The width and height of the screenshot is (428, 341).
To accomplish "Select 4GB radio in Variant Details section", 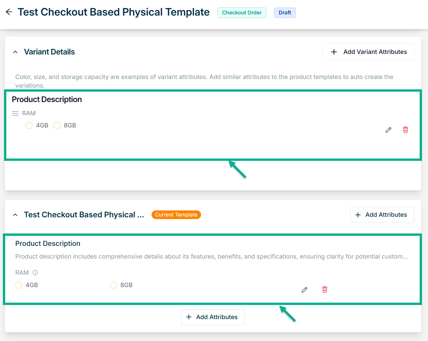I will [29, 125].
